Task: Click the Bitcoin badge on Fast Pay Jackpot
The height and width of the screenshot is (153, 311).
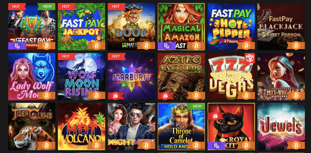Action: click(96, 46)
